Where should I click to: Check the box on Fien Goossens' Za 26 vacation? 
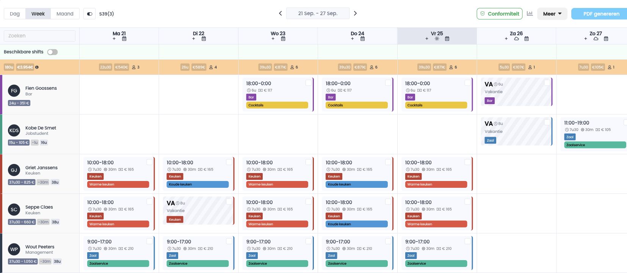point(547,83)
